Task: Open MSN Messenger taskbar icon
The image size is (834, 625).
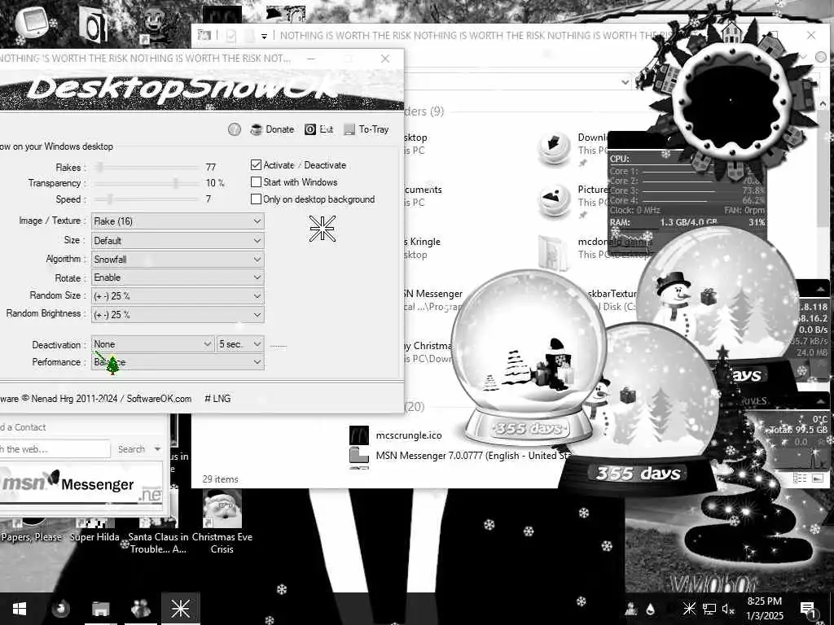Action: (x=140, y=609)
